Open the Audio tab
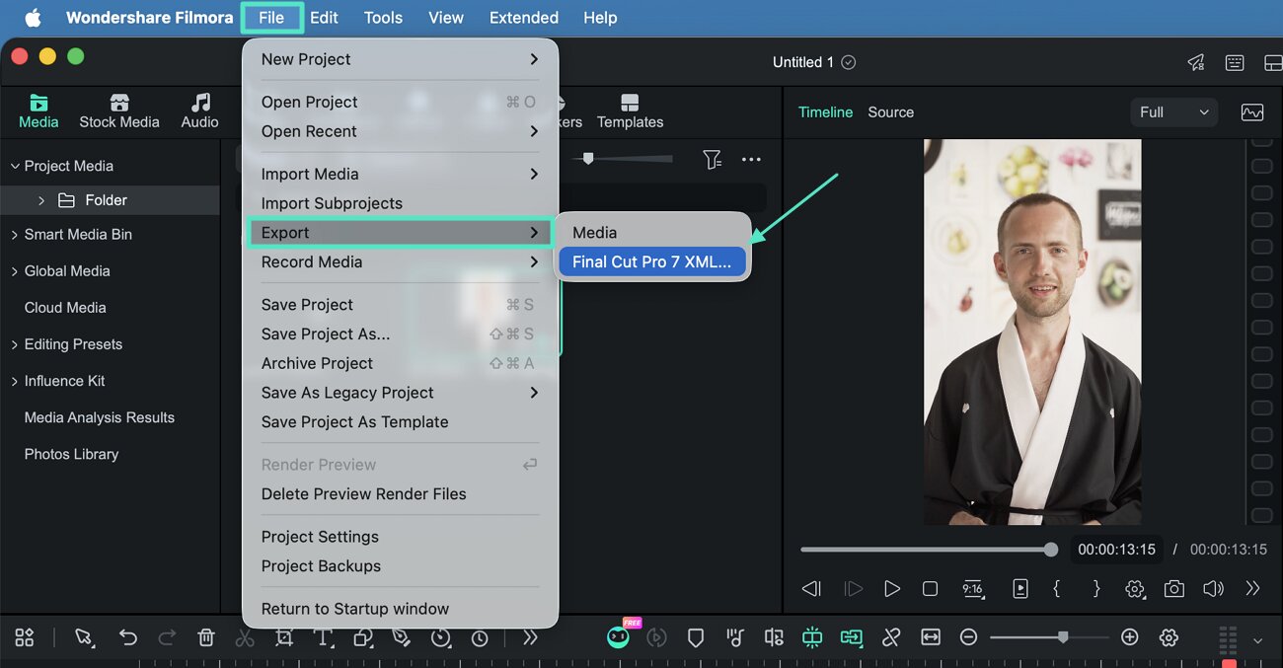Screen dimensions: 1283x668 [x=199, y=111]
